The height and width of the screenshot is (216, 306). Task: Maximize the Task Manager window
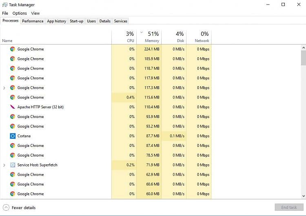[283, 4]
